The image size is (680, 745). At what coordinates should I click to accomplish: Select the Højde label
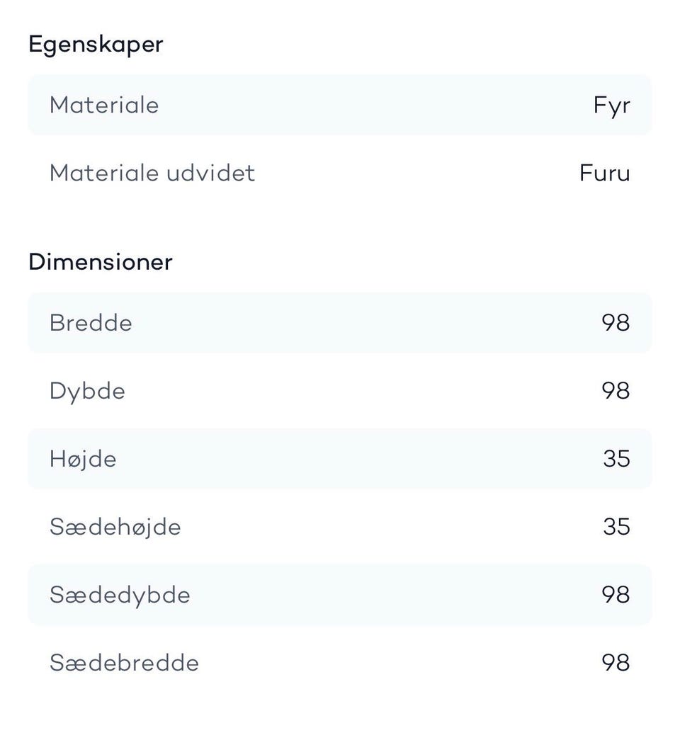(x=83, y=460)
